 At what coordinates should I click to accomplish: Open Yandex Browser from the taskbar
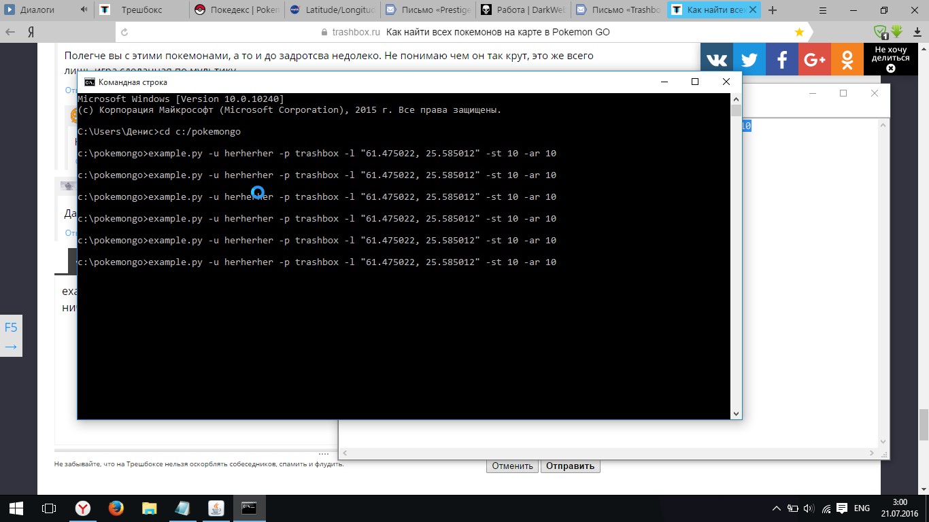[82, 508]
